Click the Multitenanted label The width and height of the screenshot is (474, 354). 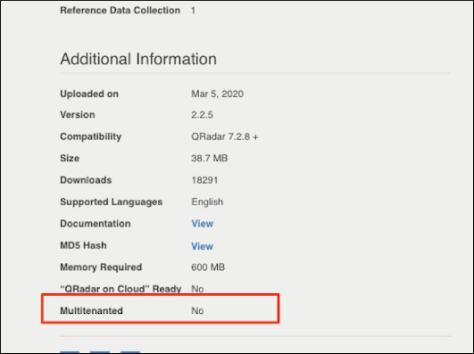[x=91, y=311]
